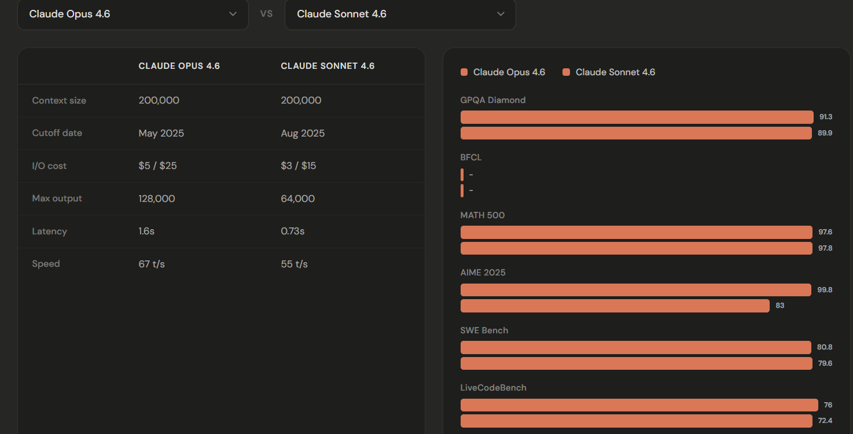Click the GPQA Diamond bar showing 91.3
This screenshot has height=434, width=853.
click(637, 117)
